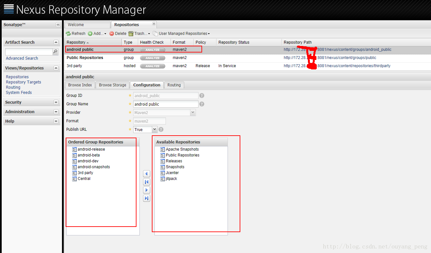Screen dimensions: 431x253
Task: Open User Managed Repositories dropdown
Action: [x=182, y=34]
